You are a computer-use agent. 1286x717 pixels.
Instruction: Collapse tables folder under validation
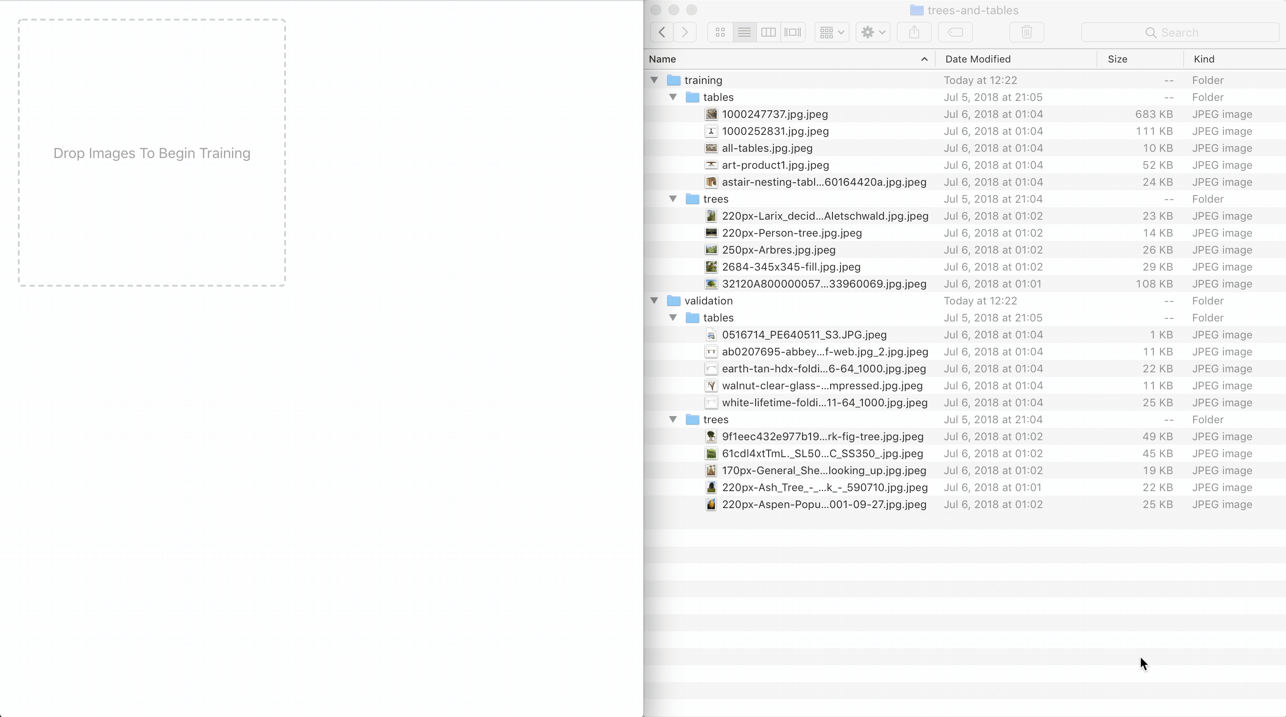click(673, 317)
